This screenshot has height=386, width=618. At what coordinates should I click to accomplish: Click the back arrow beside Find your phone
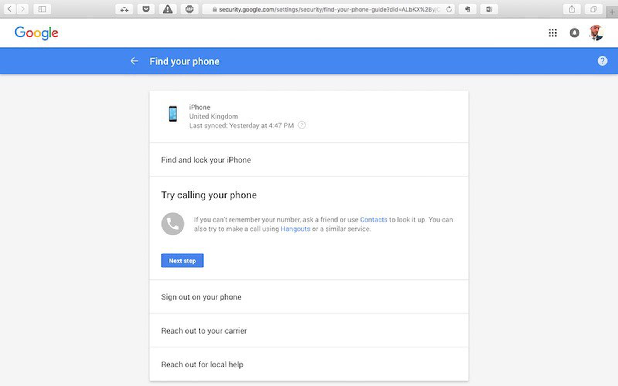tap(134, 61)
